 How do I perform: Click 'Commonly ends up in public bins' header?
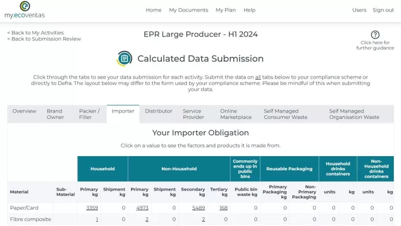245,169
